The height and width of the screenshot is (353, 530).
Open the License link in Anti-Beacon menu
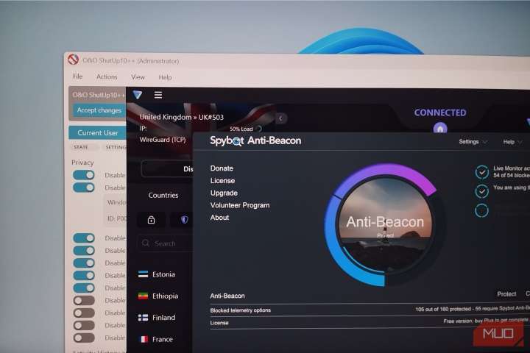(222, 181)
